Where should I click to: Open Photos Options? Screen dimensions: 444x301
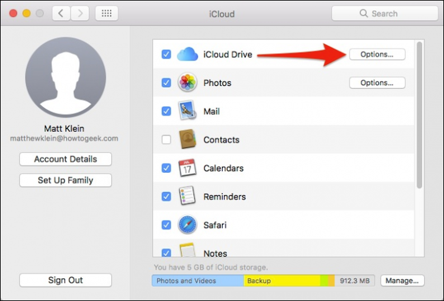(377, 83)
